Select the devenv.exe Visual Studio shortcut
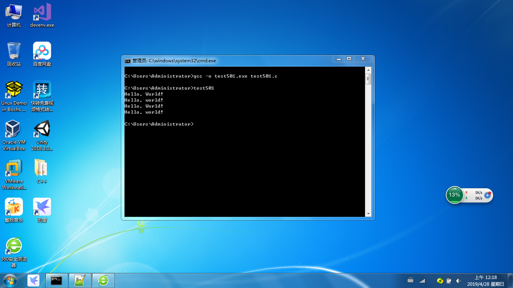 pos(42,16)
